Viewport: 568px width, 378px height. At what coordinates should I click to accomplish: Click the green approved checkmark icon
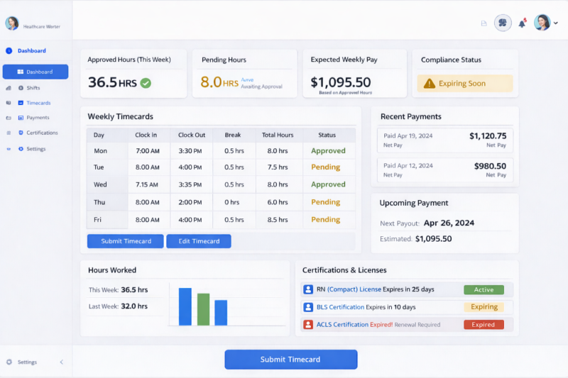(x=146, y=83)
